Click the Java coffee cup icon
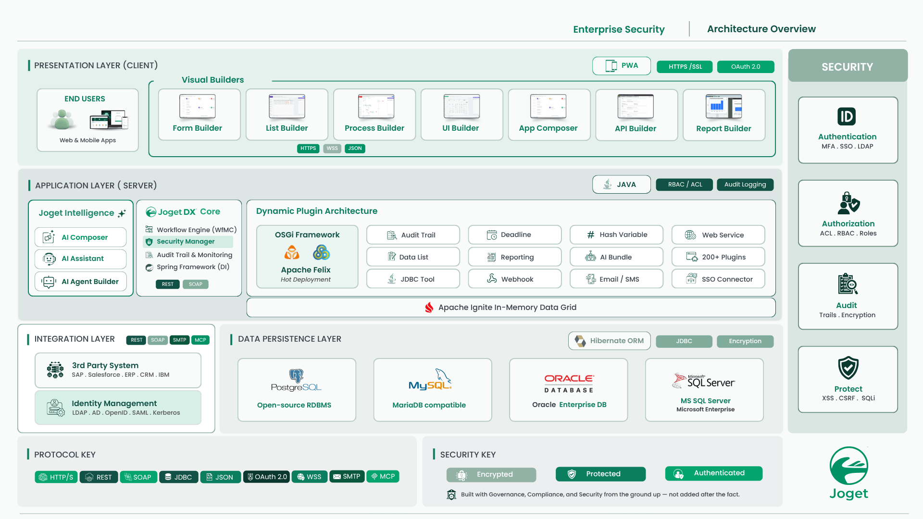923x519 pixels. [608, 184]
